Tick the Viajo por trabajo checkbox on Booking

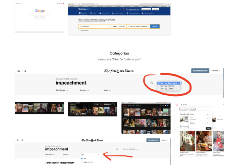(x=79, y=31)
